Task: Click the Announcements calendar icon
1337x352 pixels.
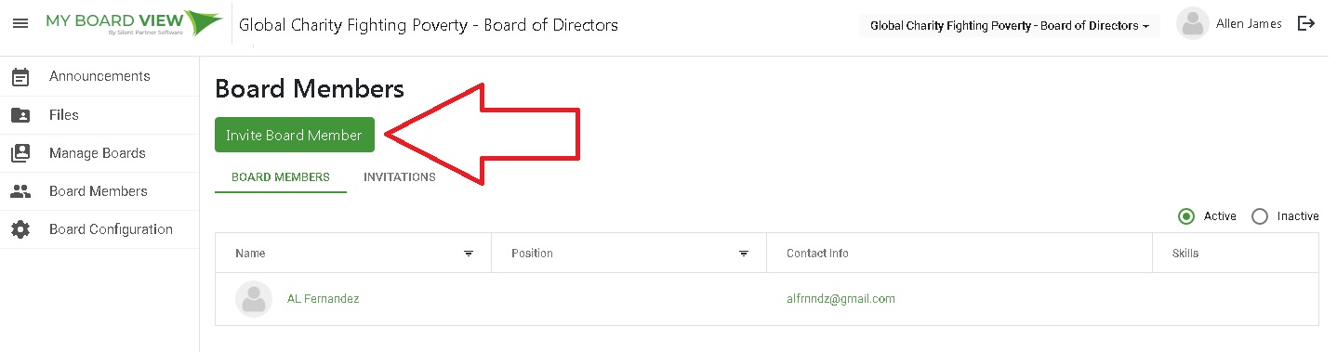Action: [20, 77]
